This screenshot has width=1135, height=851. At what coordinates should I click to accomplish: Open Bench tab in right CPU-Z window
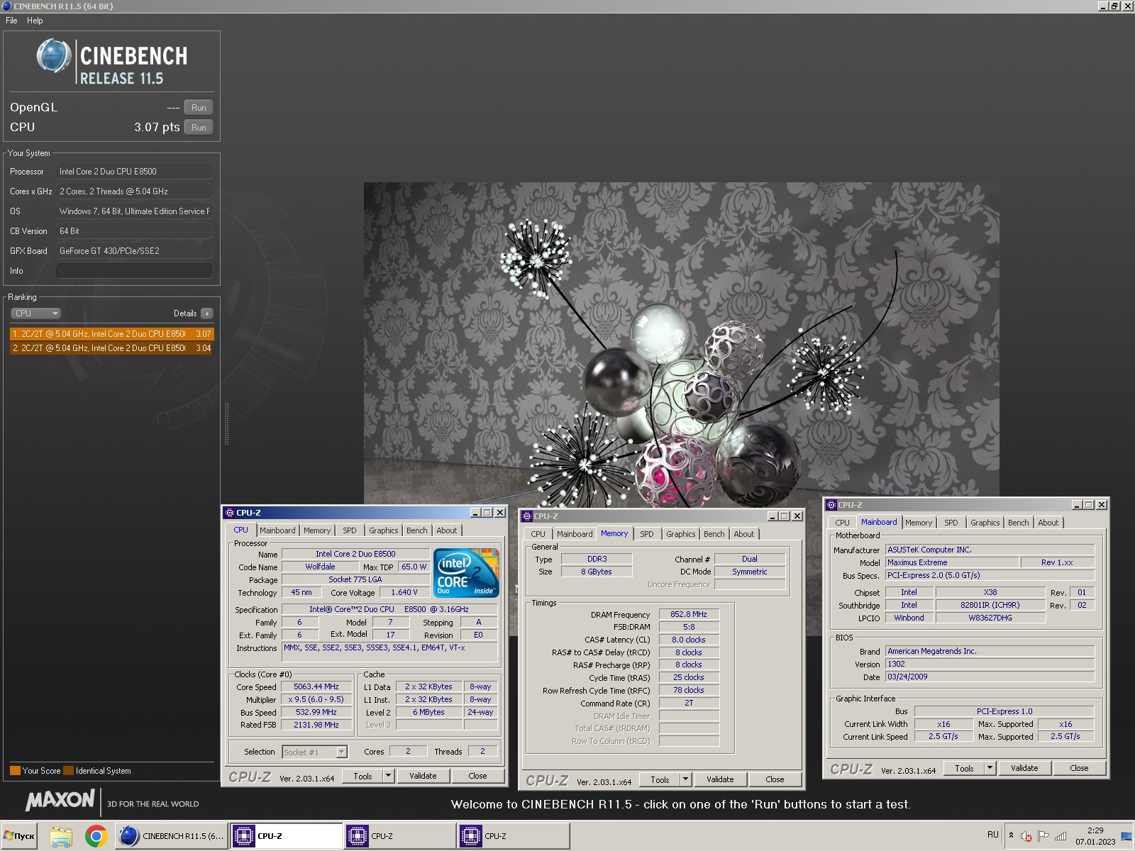tap(1019, 523)
